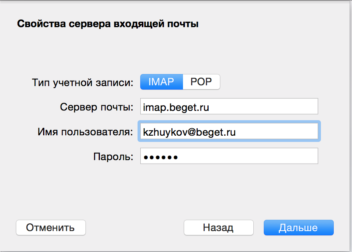Click into the Пароль password field
352x252 pixels.
pos(229,156)
